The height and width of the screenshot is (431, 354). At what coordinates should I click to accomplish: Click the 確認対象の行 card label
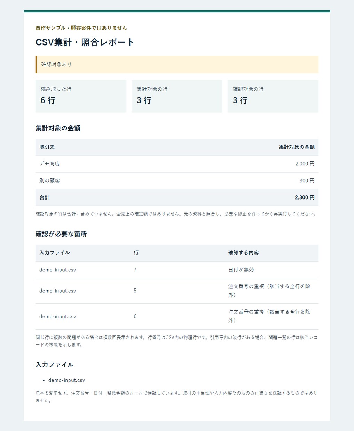click(248, 89)
